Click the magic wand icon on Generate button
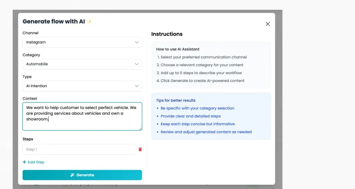This screenshot has height=189, width=355. 72,175
